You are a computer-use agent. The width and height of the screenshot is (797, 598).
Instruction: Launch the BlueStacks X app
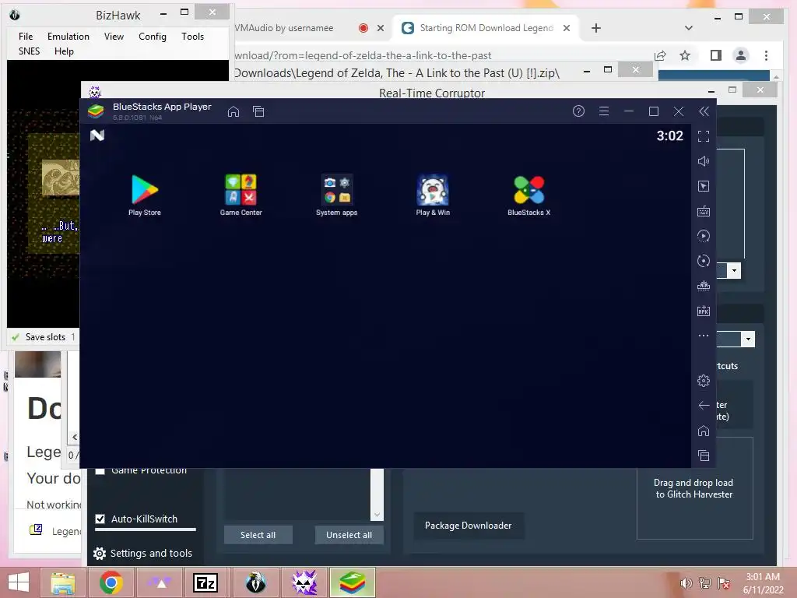528,195
